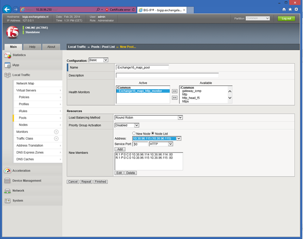The height and width of the screenshot is (239, 303).
Task: Click the Acceleration gauge icon
Action: [x=8, y=171]
